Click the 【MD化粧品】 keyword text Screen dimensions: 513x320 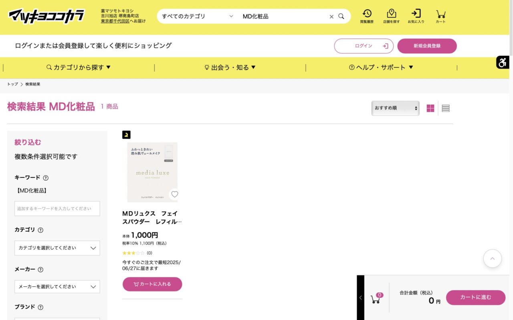(x=32, y=191)
